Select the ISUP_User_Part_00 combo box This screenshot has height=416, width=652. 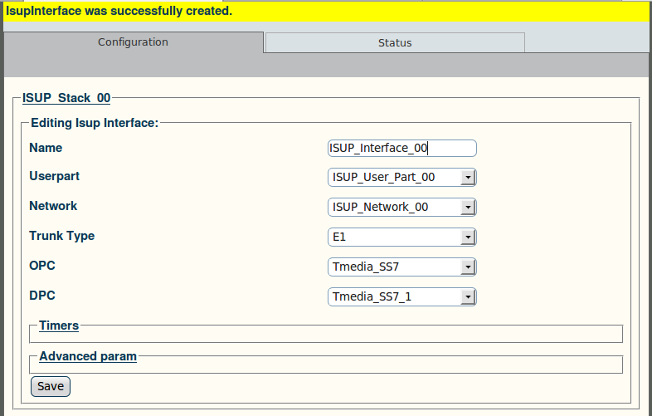pos(402,178)
